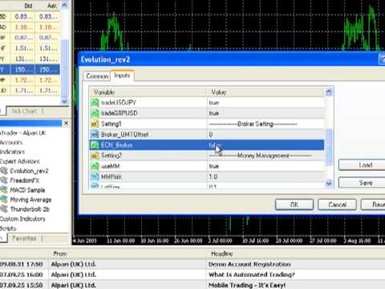The height and width of the screenshot is (289, 385).
Task: Click the inputs list scroll up arrow
Action: (329, 92)
